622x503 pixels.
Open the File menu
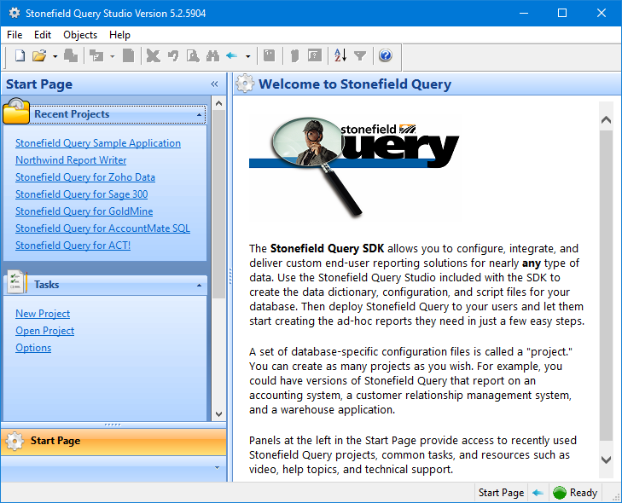tap(15, 35)
